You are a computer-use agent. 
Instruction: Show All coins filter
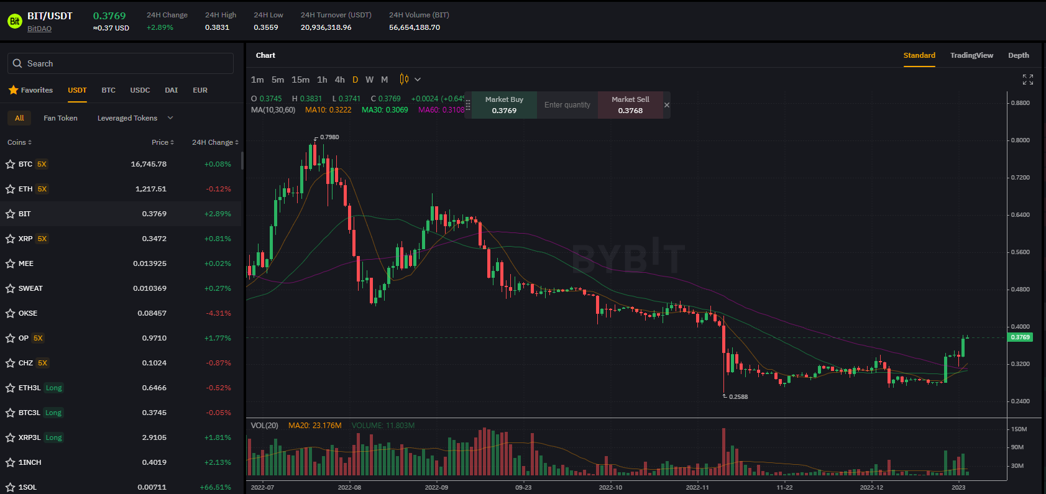[19, 118]
